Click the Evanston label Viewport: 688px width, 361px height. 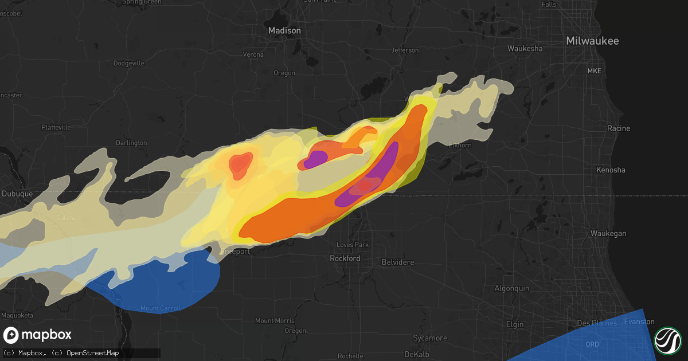click(x=639, y=321)
